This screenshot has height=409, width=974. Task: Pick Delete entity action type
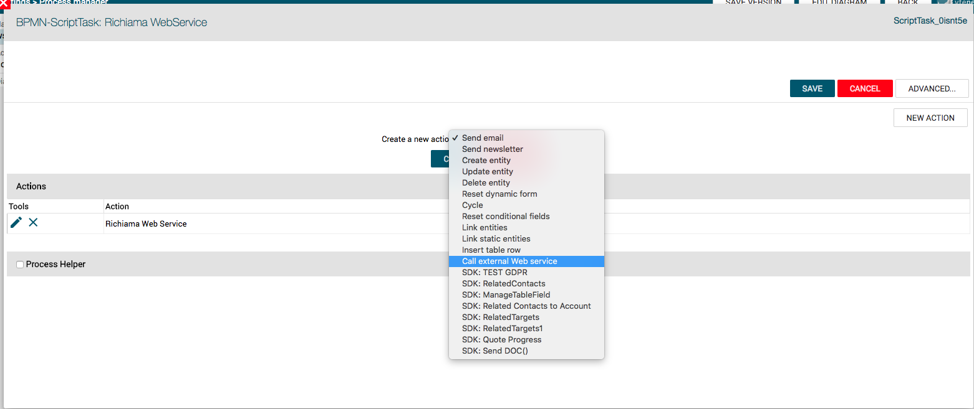[x=526, y=183]
